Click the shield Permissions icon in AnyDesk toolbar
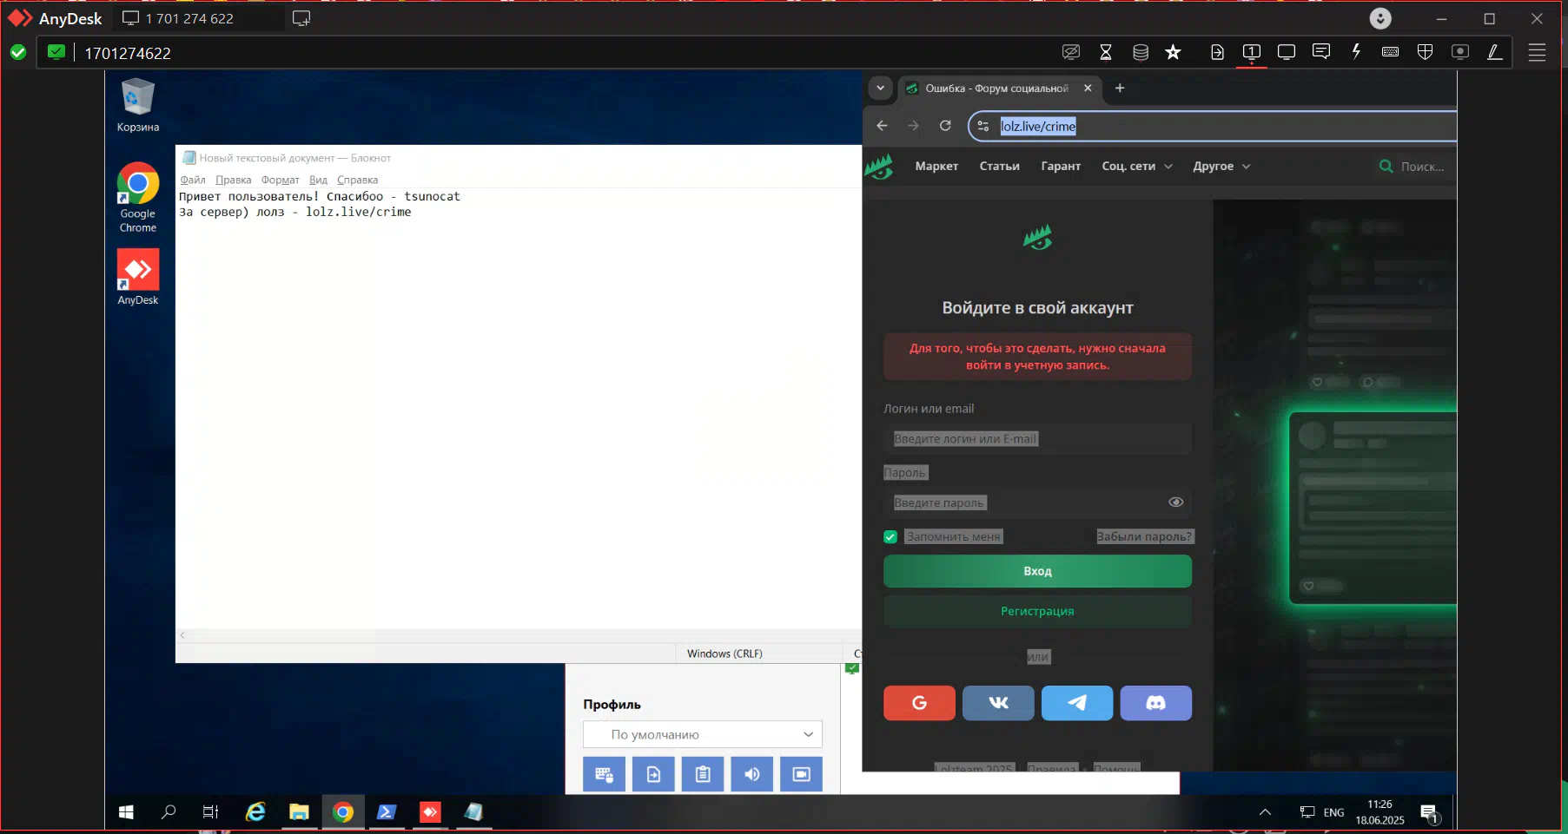The image size is (1568, 834). [1425, 52]
